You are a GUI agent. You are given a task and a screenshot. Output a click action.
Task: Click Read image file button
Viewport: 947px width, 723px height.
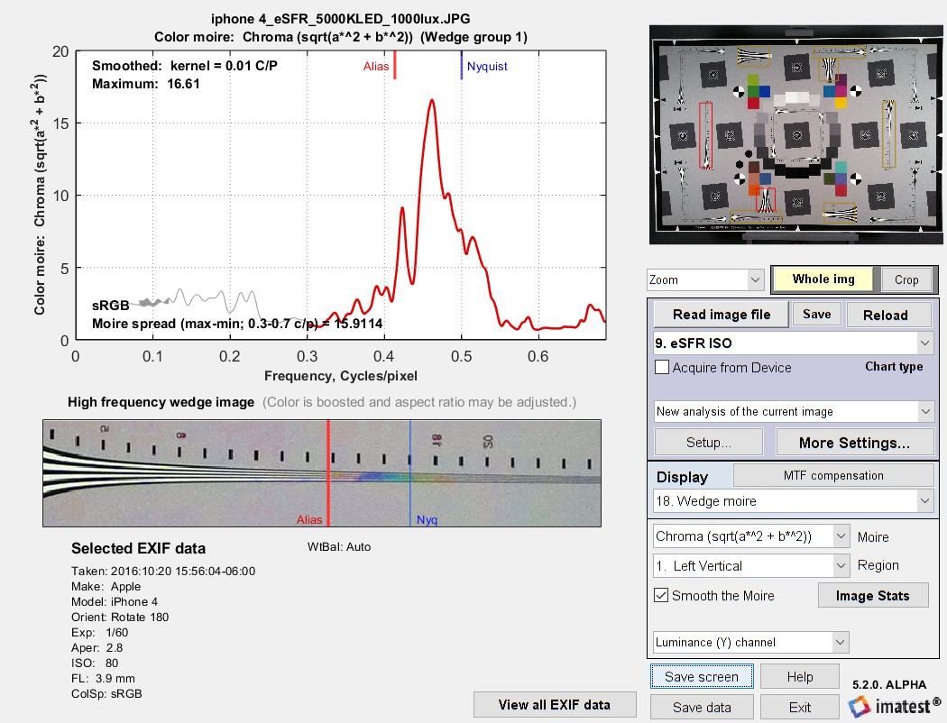pyautogui.click(x=722, y=315)
